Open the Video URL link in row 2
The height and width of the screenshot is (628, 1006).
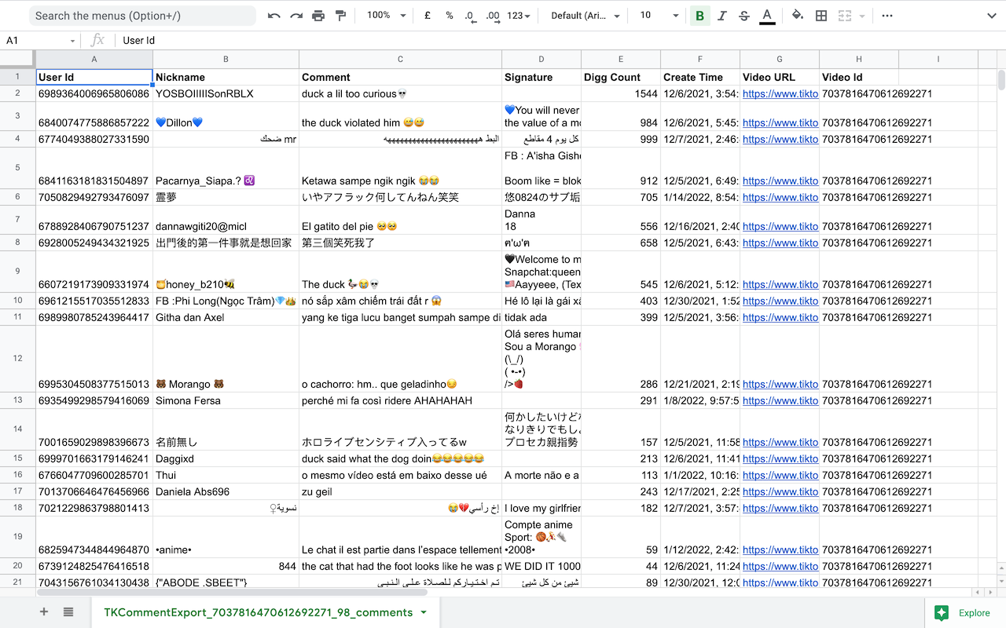tap(780, 94)
